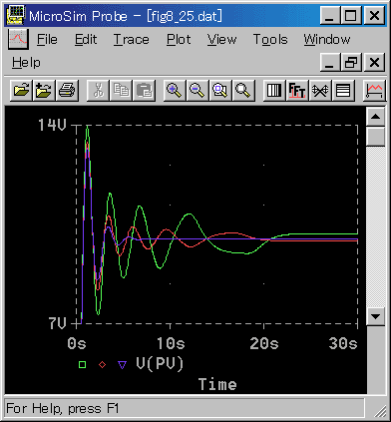This screenshot has height=422, width=391.
Task: Open the Plot menu
Action: pyautogui.click(x=179, y=40)
